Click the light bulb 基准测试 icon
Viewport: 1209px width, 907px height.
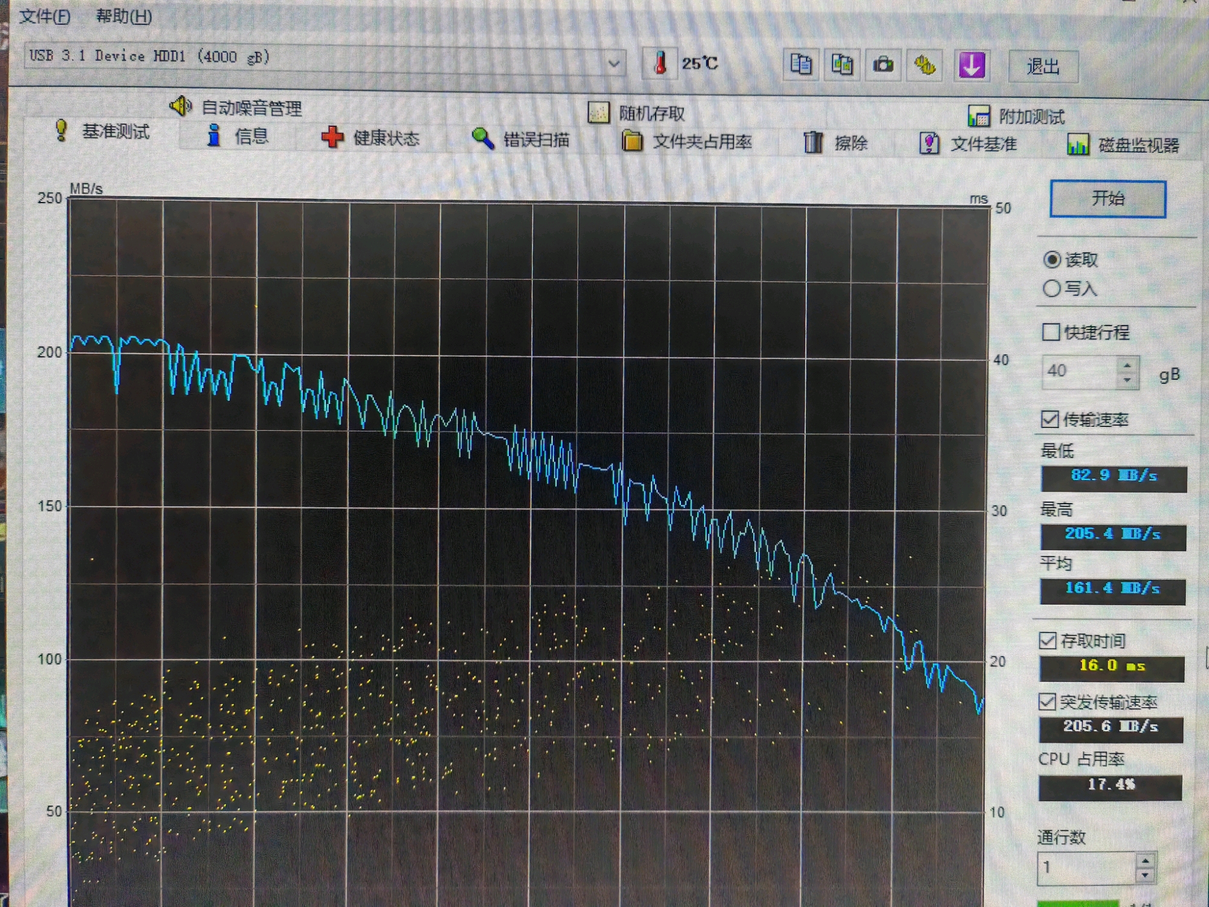[60, 130]
